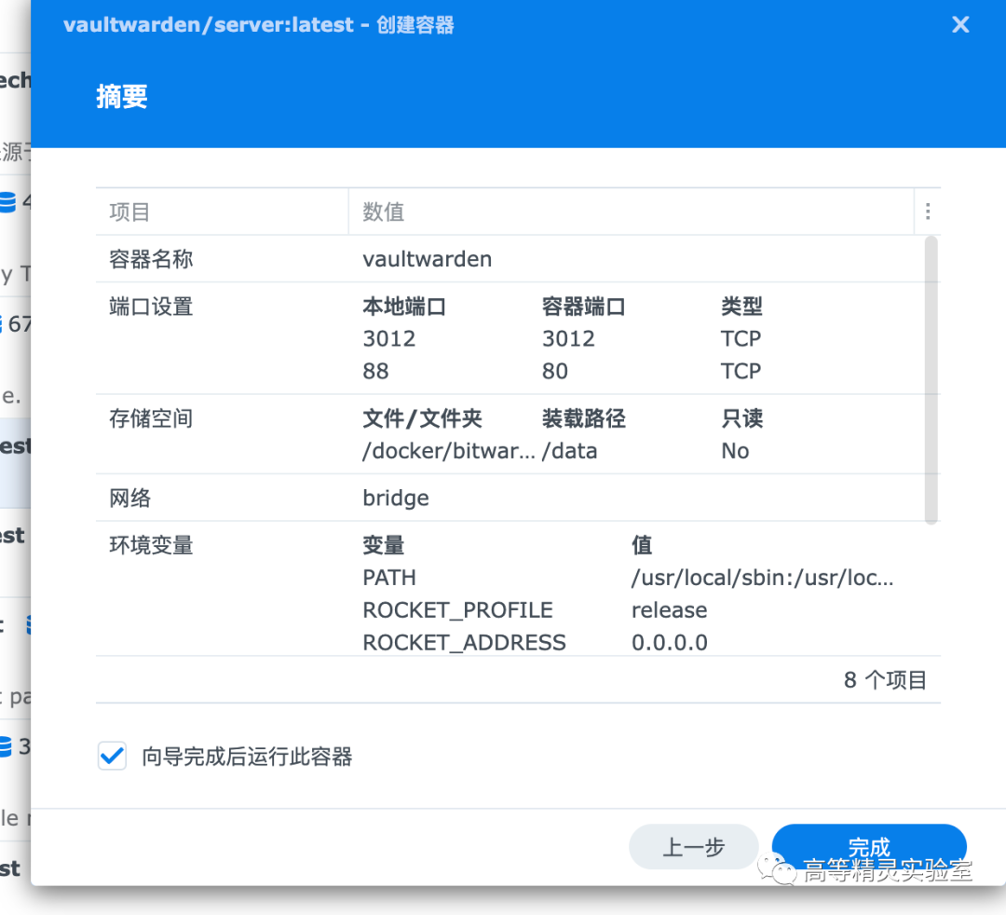The width and height of the screenshot is (1006, 915).
Task: Select the vaultwarden container name value
Action: [428, 259]
